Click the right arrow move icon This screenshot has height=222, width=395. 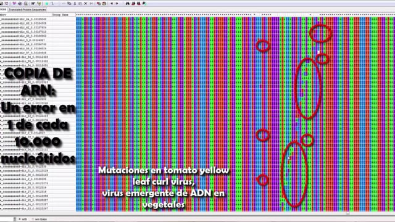117,4
